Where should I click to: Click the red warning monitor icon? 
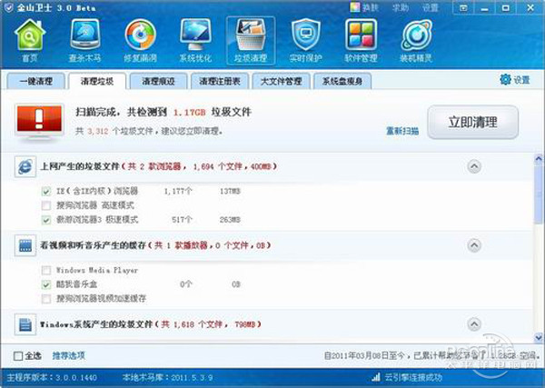tap(39, 122)
